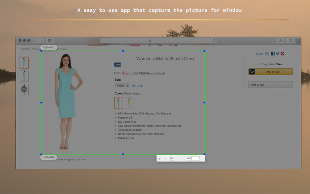Add the dress to cart

[x=270, y=72]
